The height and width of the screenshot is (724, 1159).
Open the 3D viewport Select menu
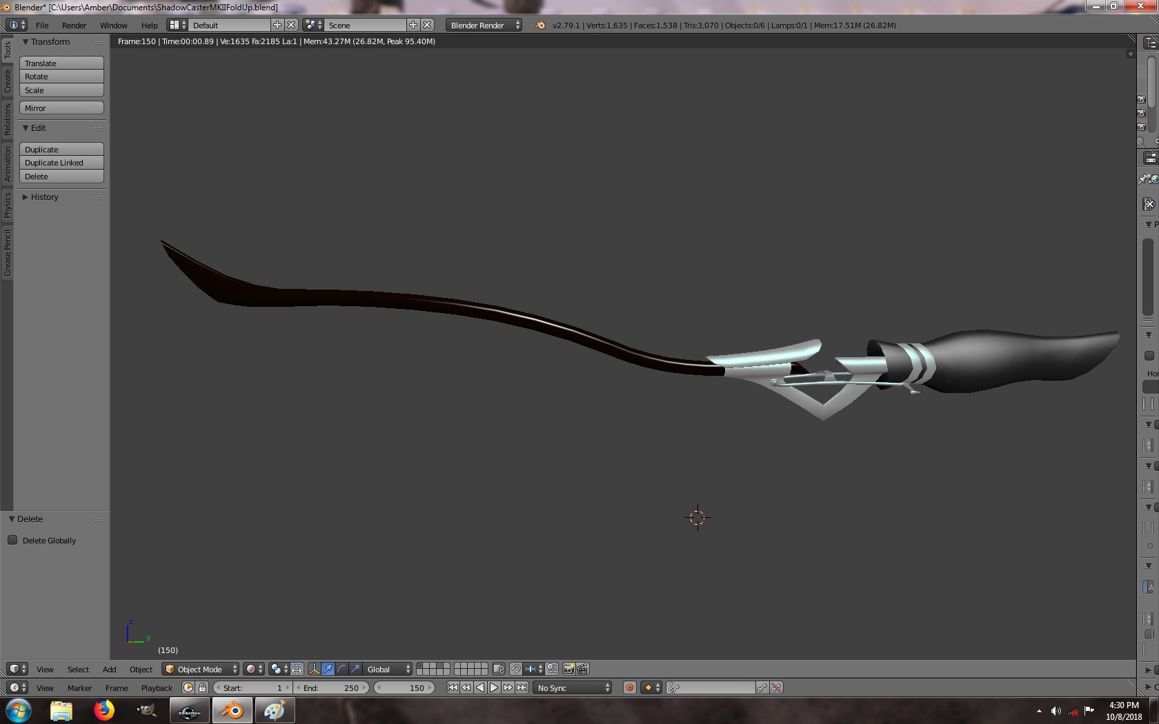[78, 670]
